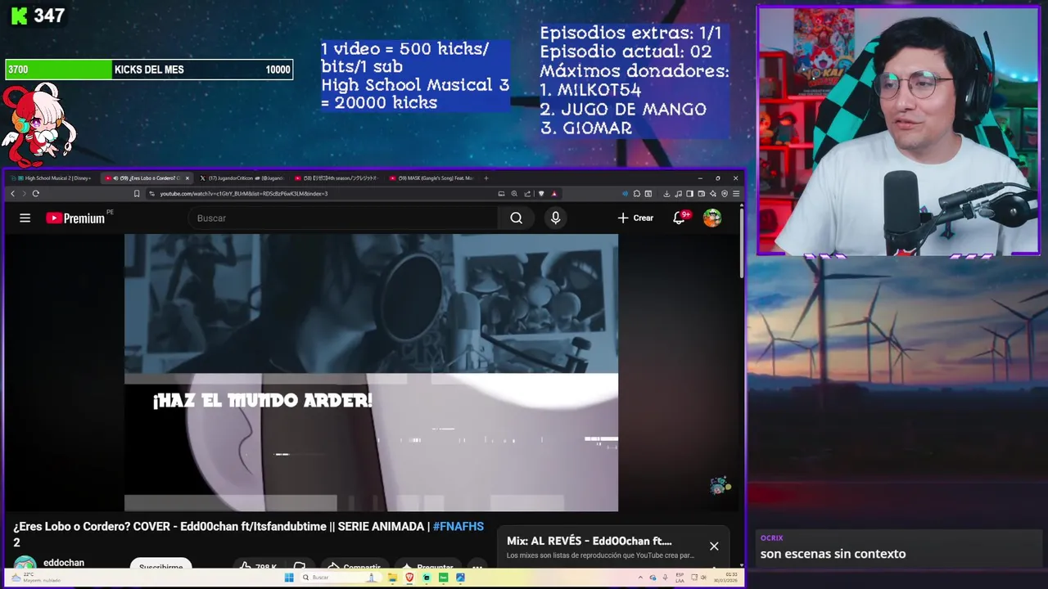The image size is (1048, 589).
Task: Click the taskbar Buscar search box
Action: (x=342, y=578)
